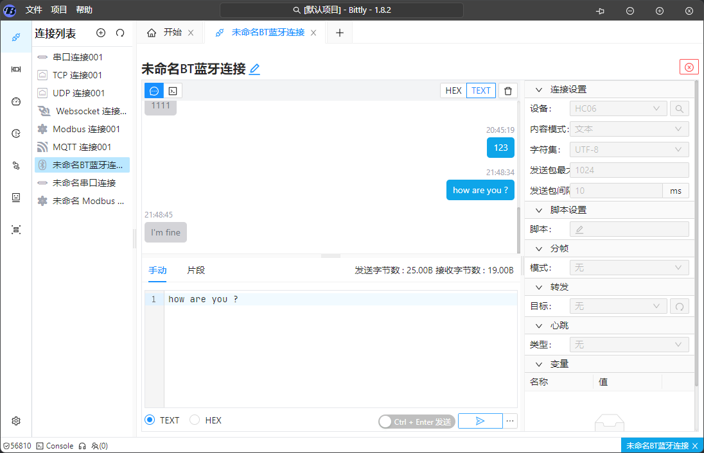This screenshot has width=704, height=453.
Task: Click the pencil icon to rename connection
Action: [x=255, y=69]
